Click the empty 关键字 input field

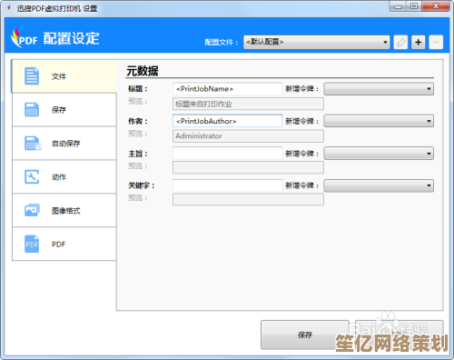click(x=228, y=185)
